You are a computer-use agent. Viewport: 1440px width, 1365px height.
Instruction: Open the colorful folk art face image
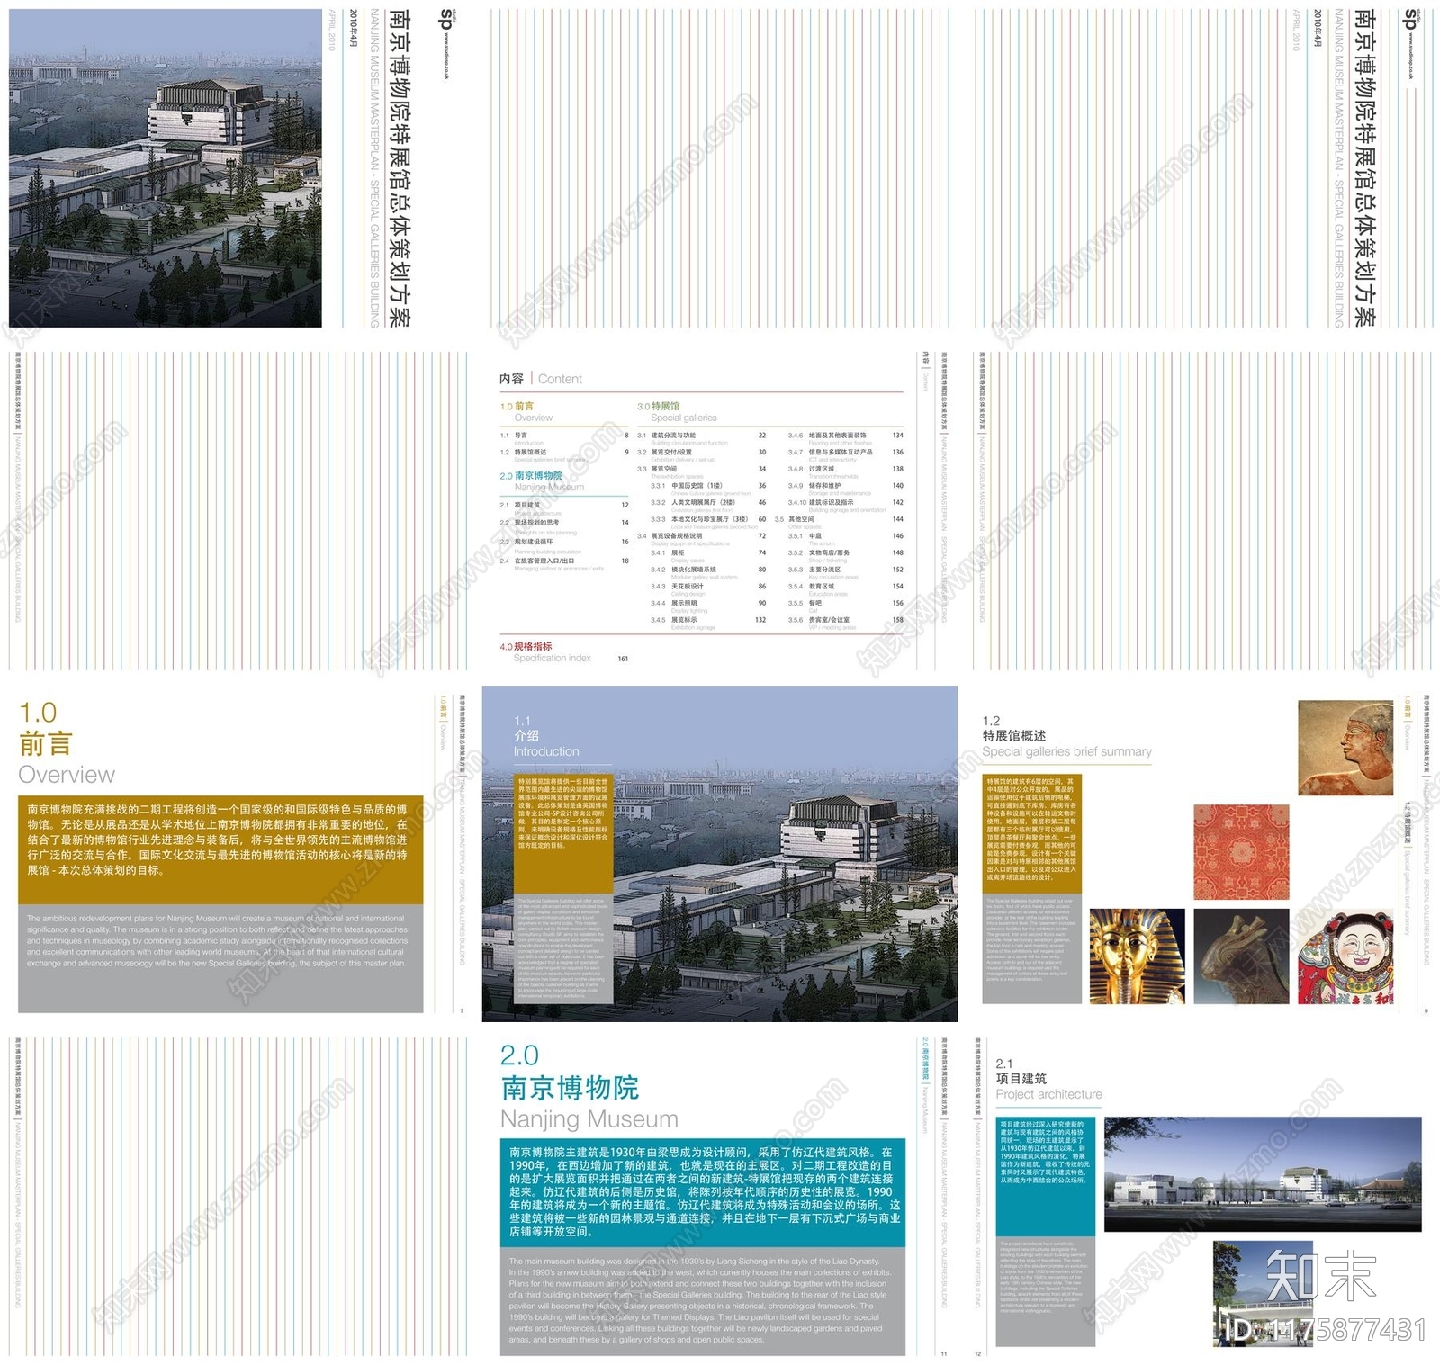point(1345,956)
